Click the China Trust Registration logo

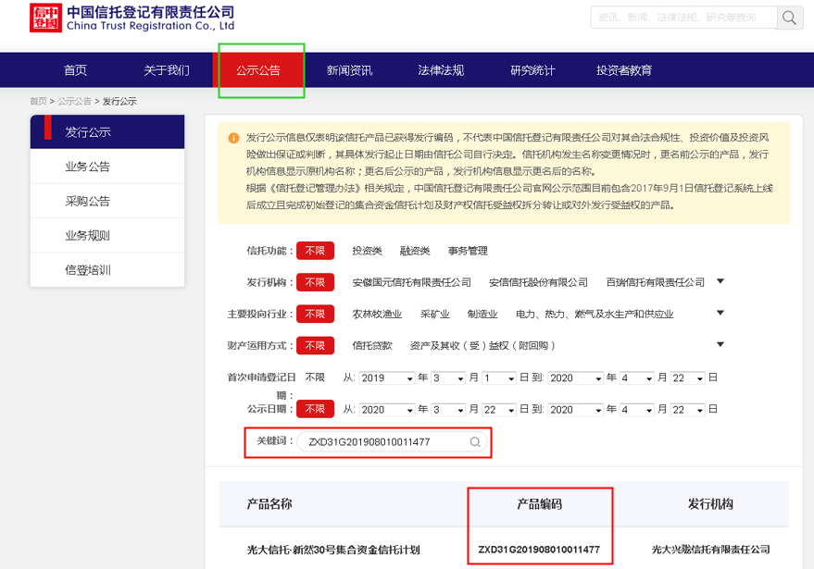point(131,19)
